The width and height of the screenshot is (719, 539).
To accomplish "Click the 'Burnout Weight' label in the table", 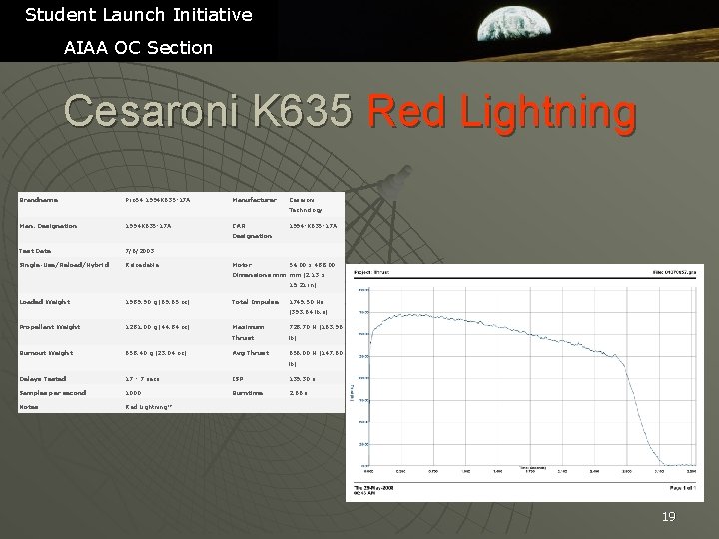I will coord(46,353).
